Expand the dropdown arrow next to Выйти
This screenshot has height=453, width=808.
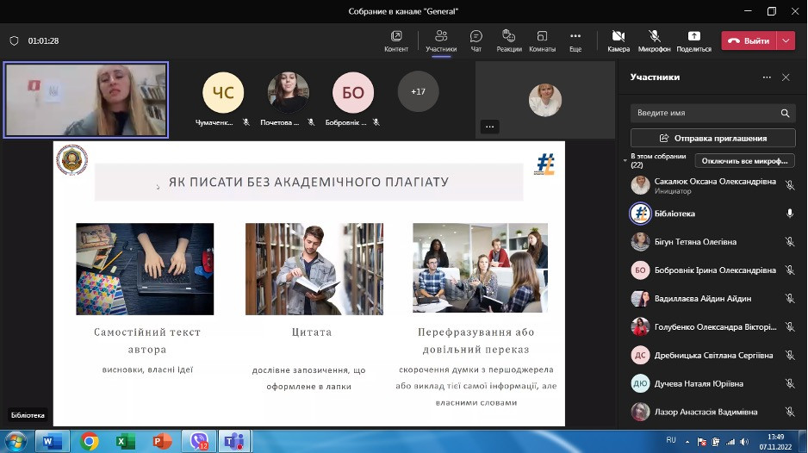(x=786, y=40)
